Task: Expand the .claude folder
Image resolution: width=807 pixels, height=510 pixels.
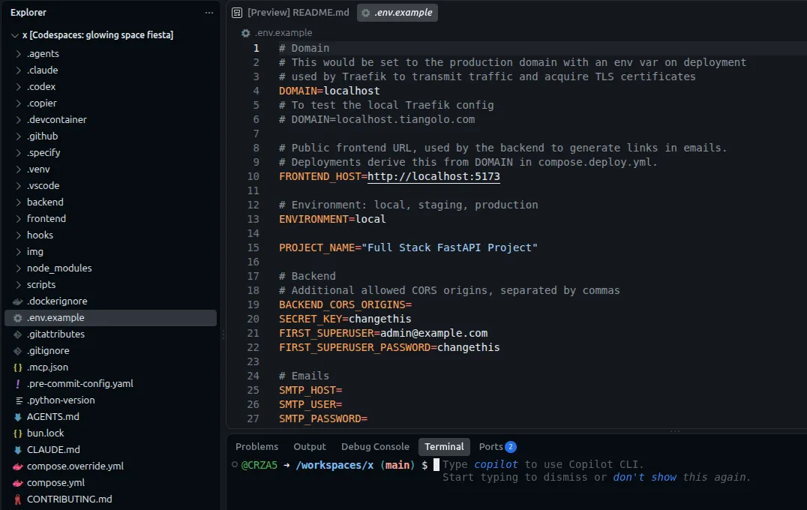Action: pyautogui.click(x=19, y=70)
